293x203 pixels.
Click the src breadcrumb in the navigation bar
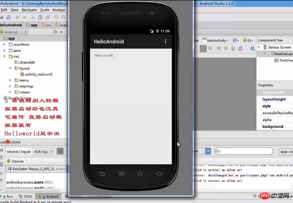[x=47, y=25]
